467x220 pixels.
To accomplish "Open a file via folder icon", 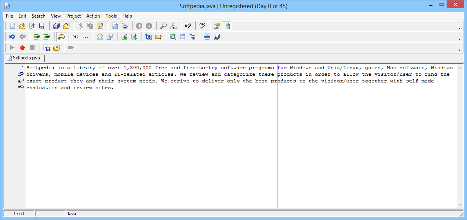I will (x=22, y=26).
